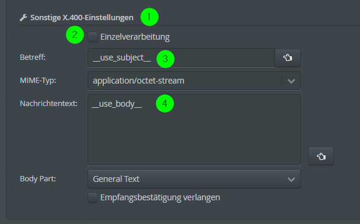Click the pointing-hand button next to Betreff field
The image size is (360, 224).
click(288, 57)
